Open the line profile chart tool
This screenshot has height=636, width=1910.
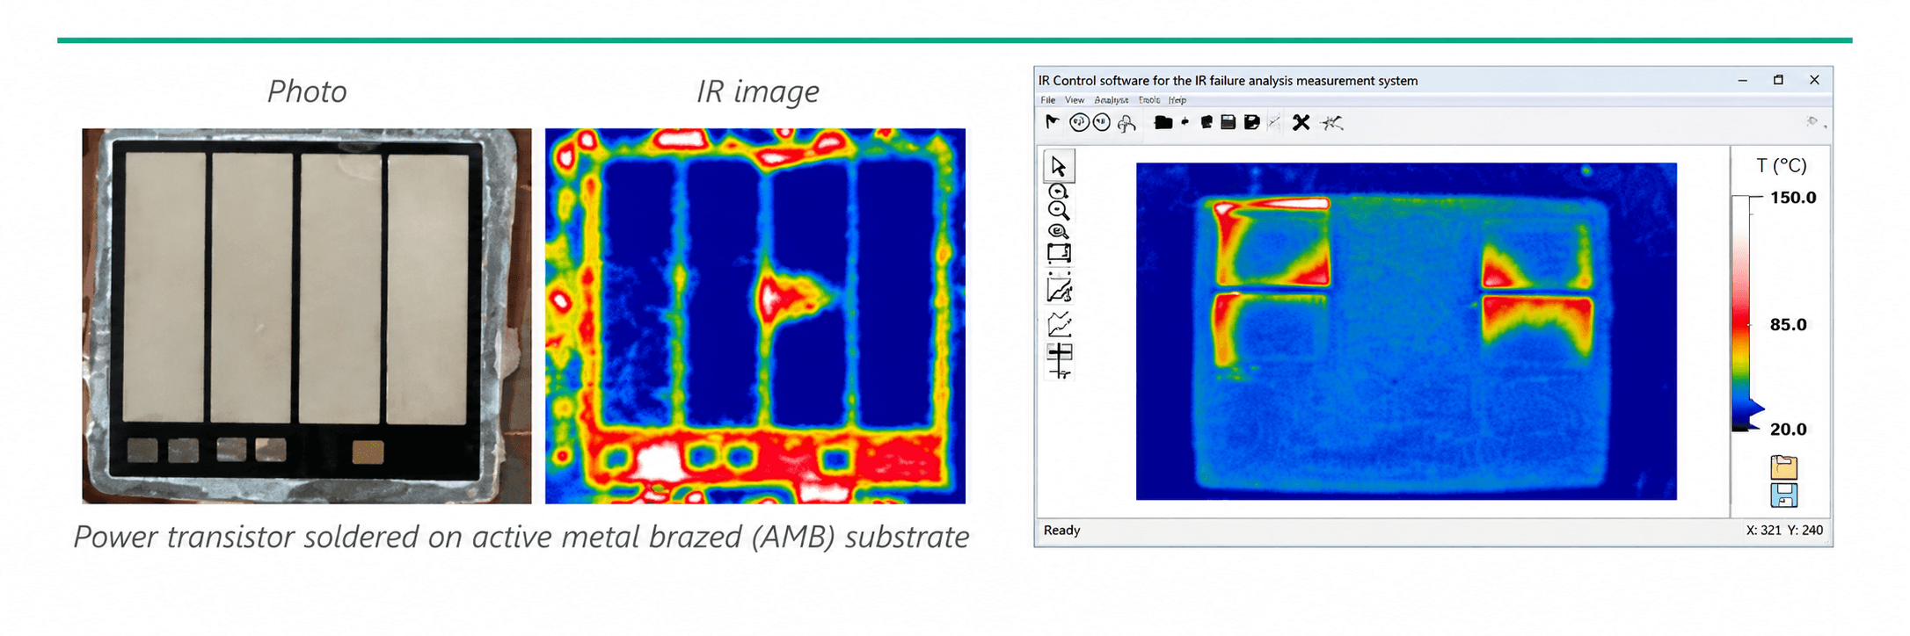tap(1060, 325)
